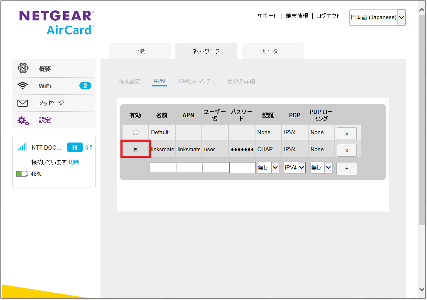Click the ログアウト link

(328, 16)
